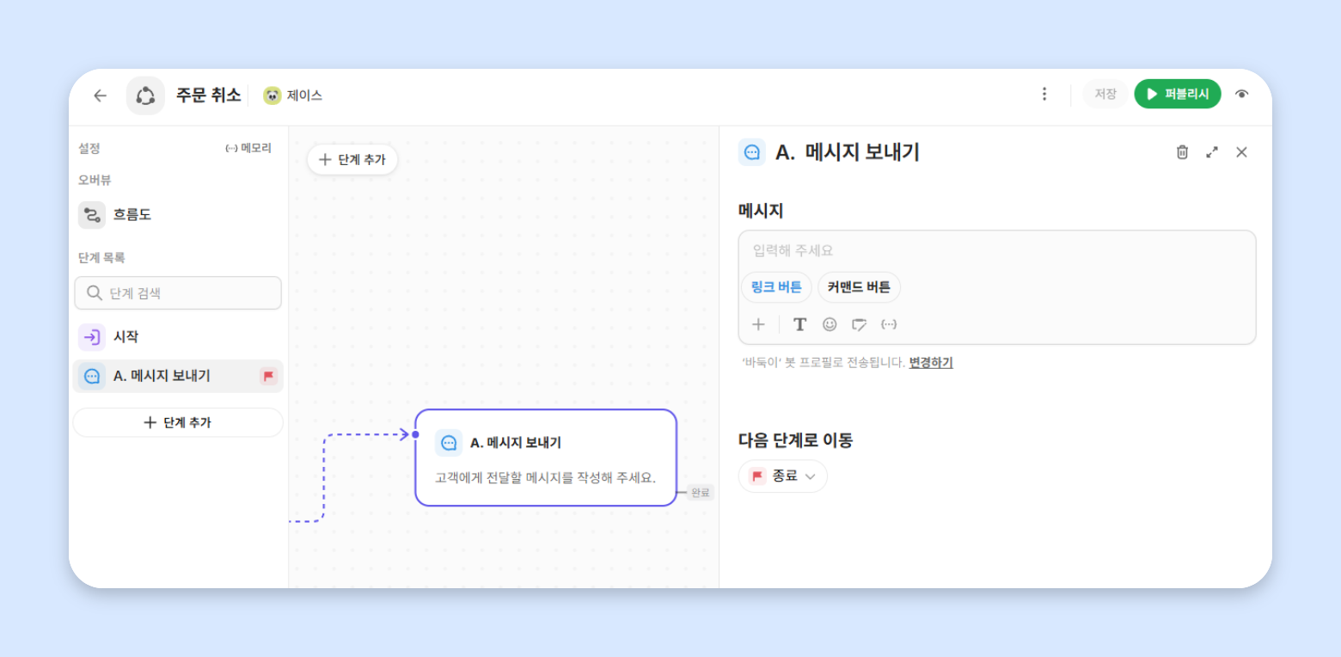Expand the message panel to full size
Screen dimensions: 1341x657
coord(1212,152)
